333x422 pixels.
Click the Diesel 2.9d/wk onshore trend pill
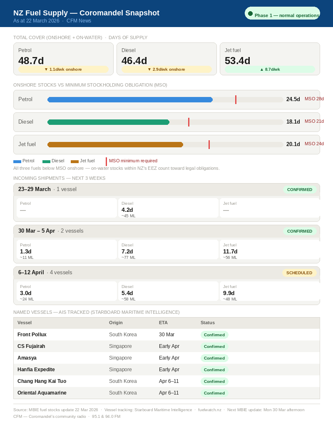[x=166, y=70]
